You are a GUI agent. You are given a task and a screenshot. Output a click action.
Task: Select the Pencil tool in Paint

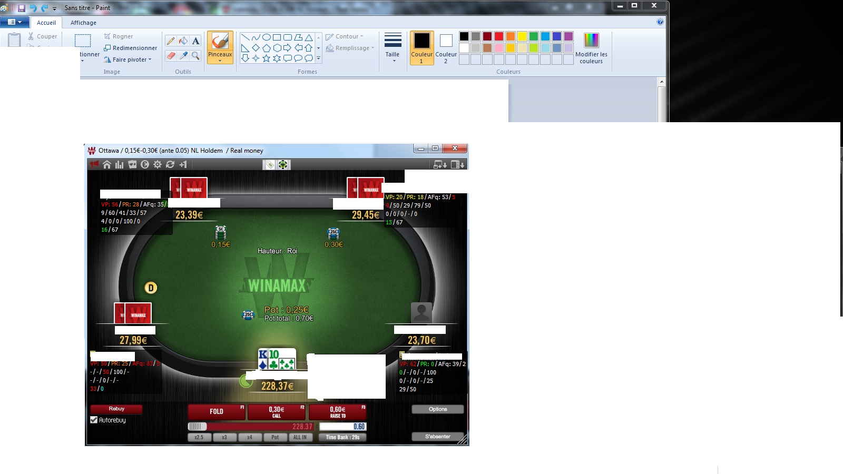pos(171,41)
